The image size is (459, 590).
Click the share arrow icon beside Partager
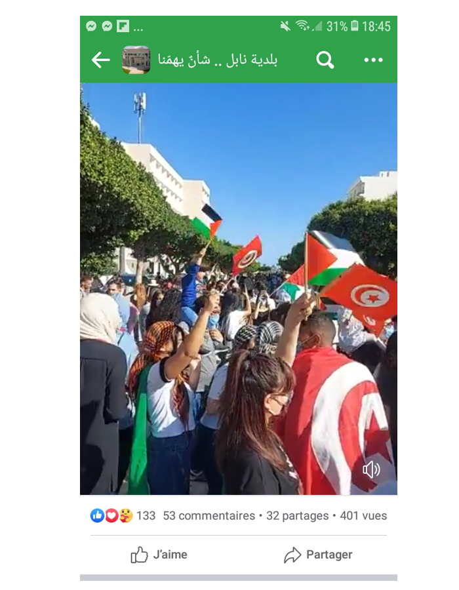pyautogui.click(x=292, y=555)
